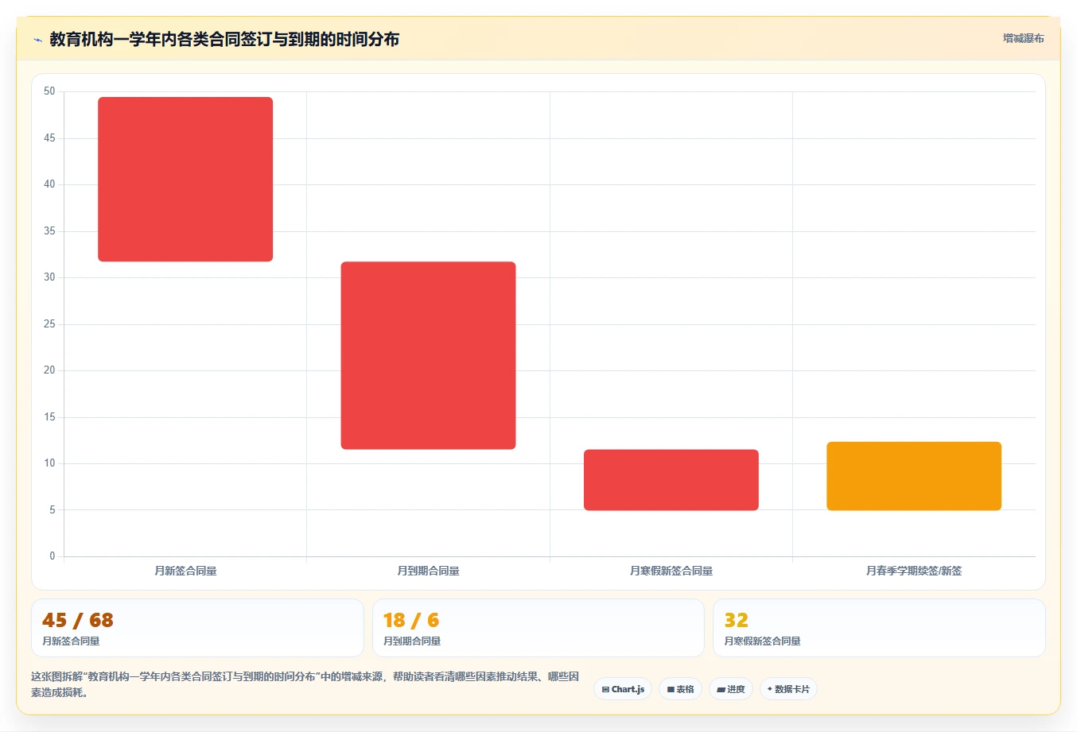Click the 18 / 6 stat card
This screenshot has height=732, width=1077.
point(538,628)
